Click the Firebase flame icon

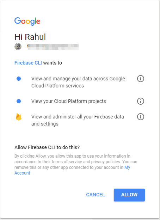pos(19,117)
